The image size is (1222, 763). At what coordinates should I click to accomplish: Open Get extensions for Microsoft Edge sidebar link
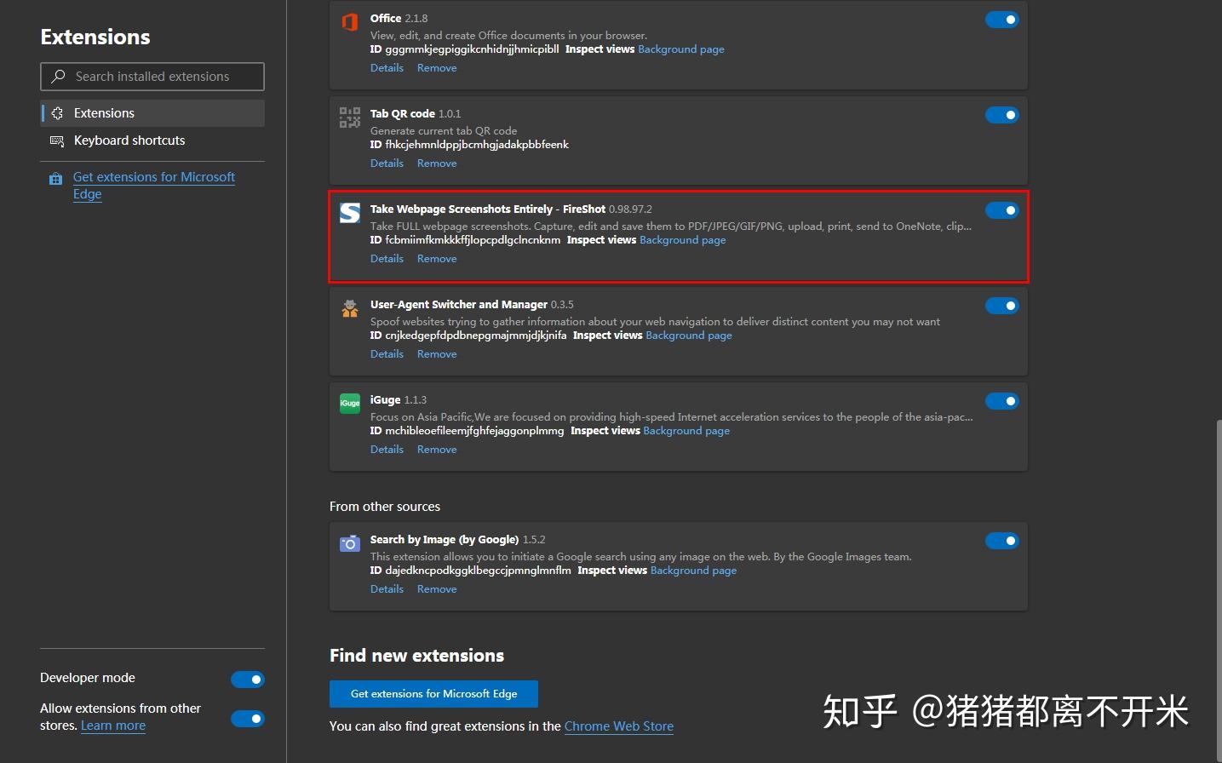tap(153, 185)
